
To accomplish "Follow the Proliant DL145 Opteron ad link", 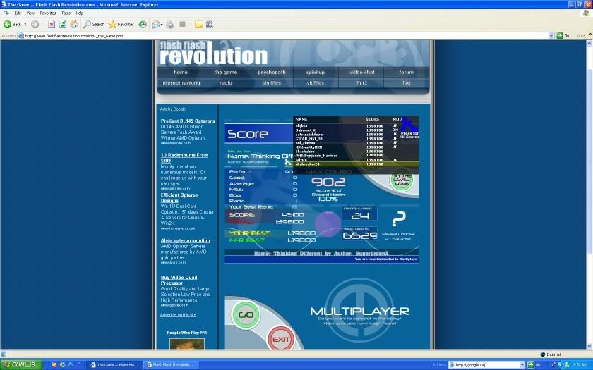I will tap(188, 121).
